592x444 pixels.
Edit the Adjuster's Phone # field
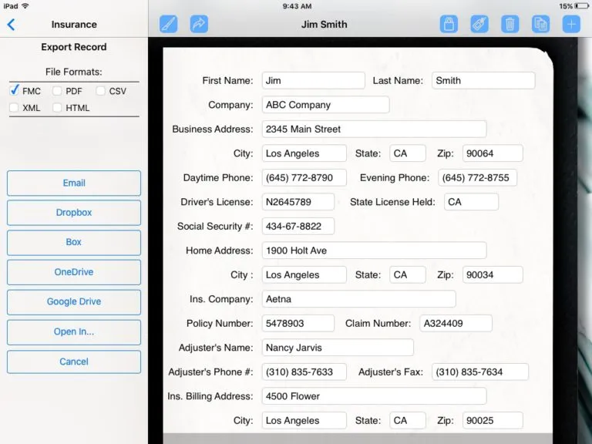[304, 372]
